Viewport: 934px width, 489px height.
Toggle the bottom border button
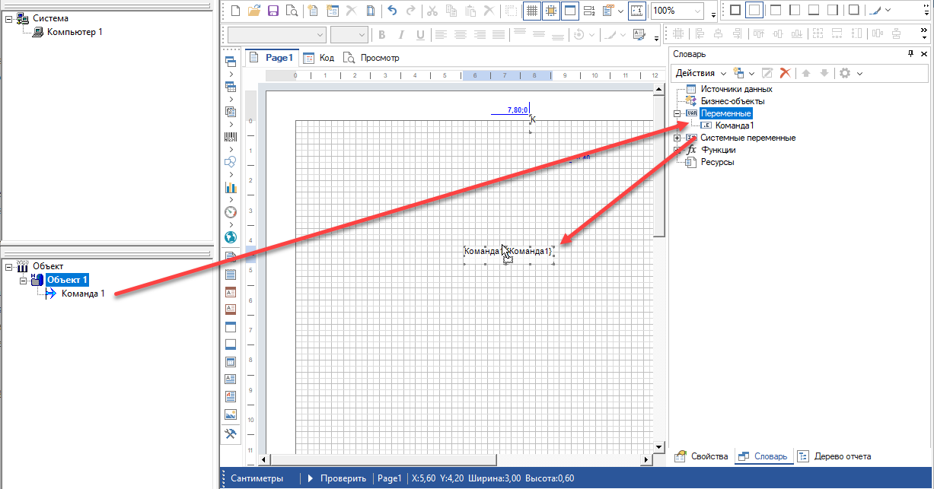(x=813, y=11)
